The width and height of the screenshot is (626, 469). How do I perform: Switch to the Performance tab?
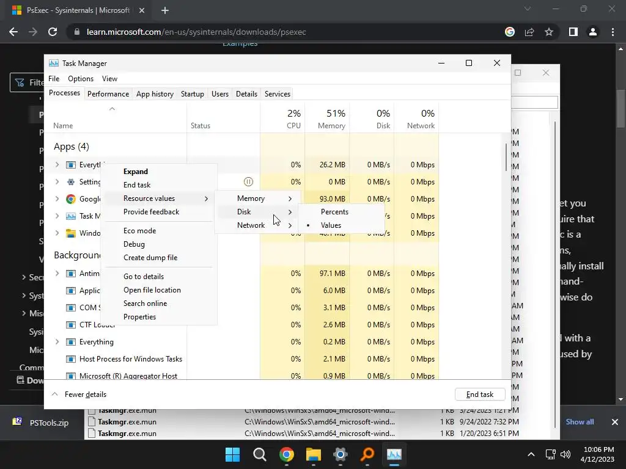click(x=108, y=94)
